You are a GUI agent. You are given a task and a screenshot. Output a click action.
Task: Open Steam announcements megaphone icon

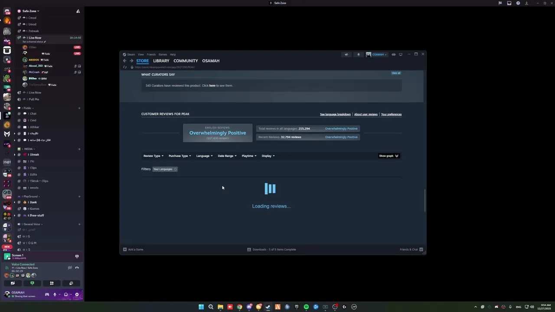pyautogui.click(x=346, y=55)
